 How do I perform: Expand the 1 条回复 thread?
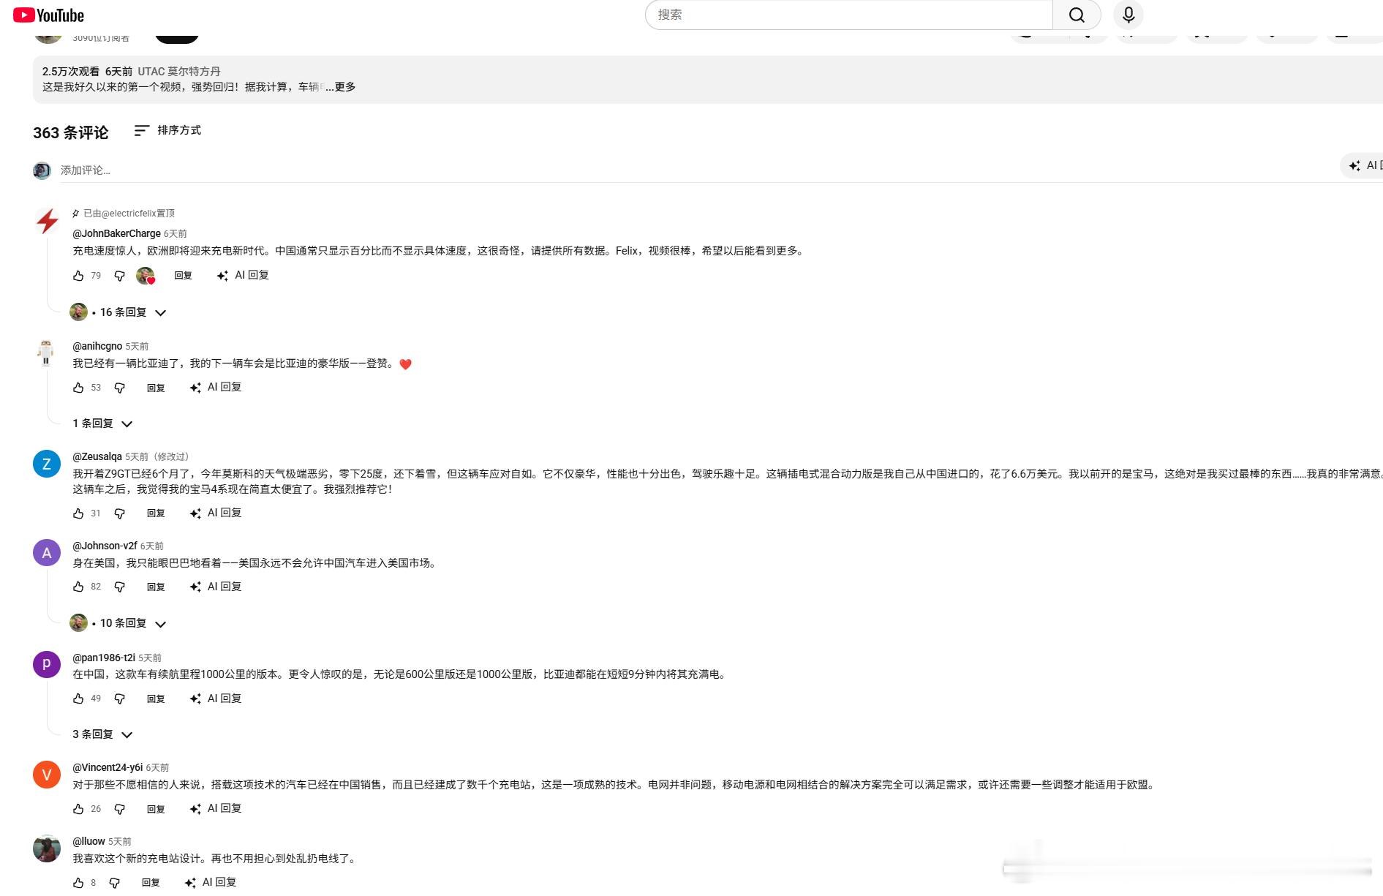coord(102,423)
